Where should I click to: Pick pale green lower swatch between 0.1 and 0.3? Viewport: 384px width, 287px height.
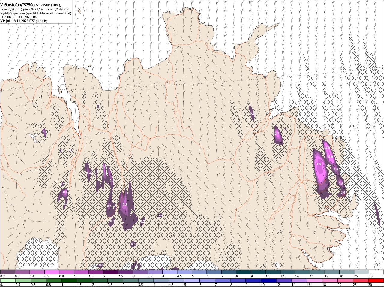(x=8, y=280)
